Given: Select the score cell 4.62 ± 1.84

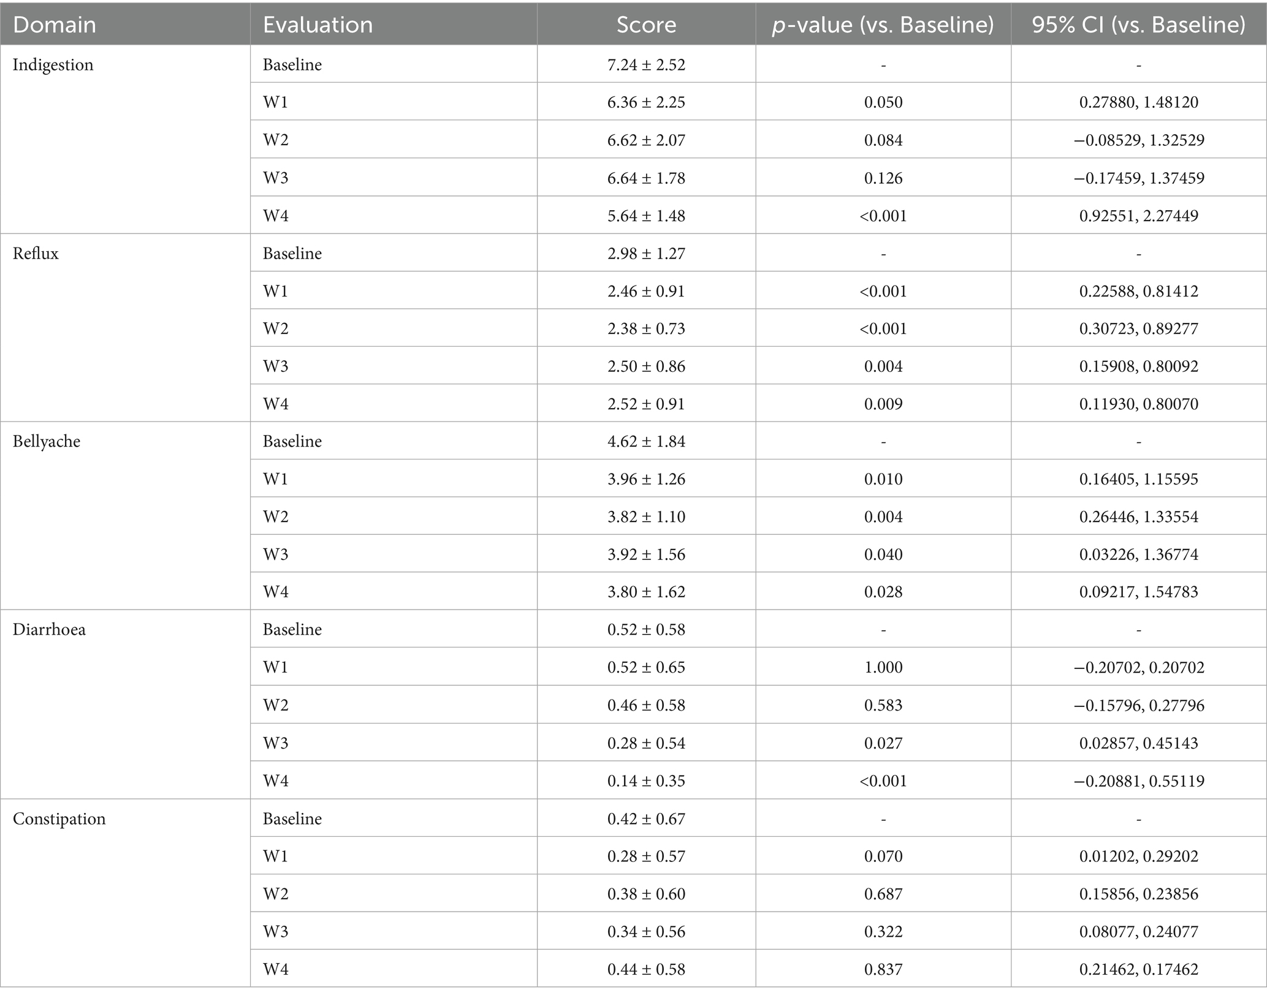Looking at the screenshot, I should pyautogui.click(x=646, y=441).
